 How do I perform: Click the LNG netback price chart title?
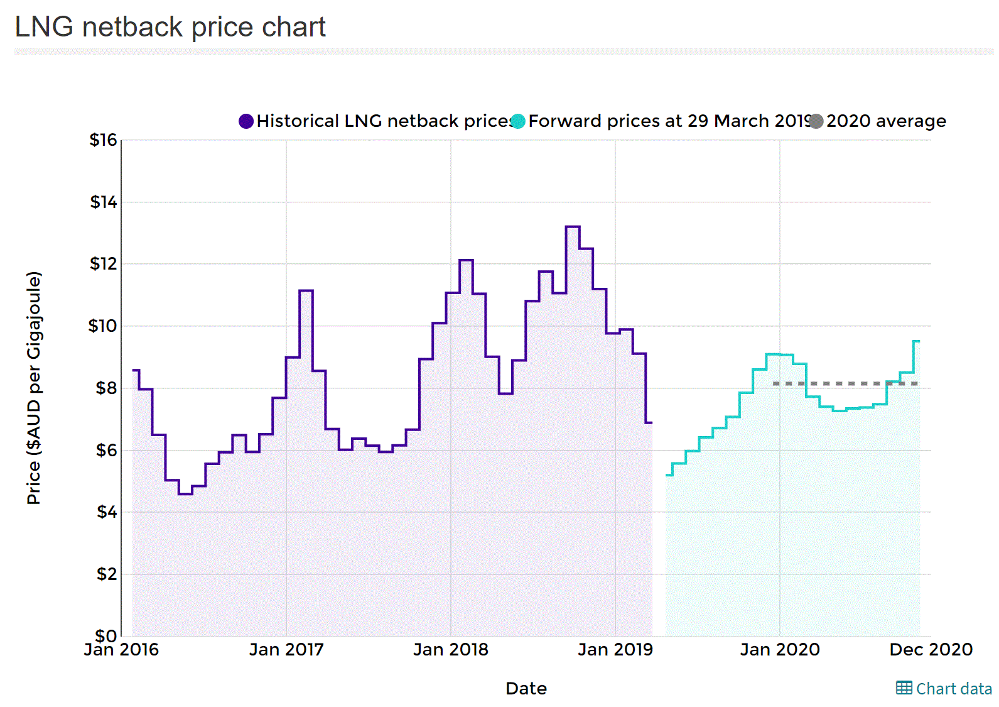pyautogui.click(x=170, y=27)
